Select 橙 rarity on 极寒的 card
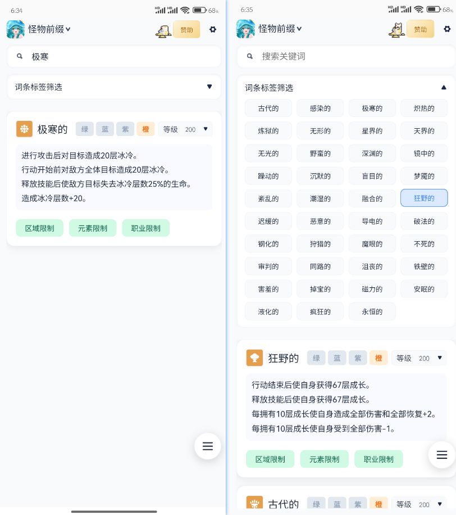 click(145, 129)
